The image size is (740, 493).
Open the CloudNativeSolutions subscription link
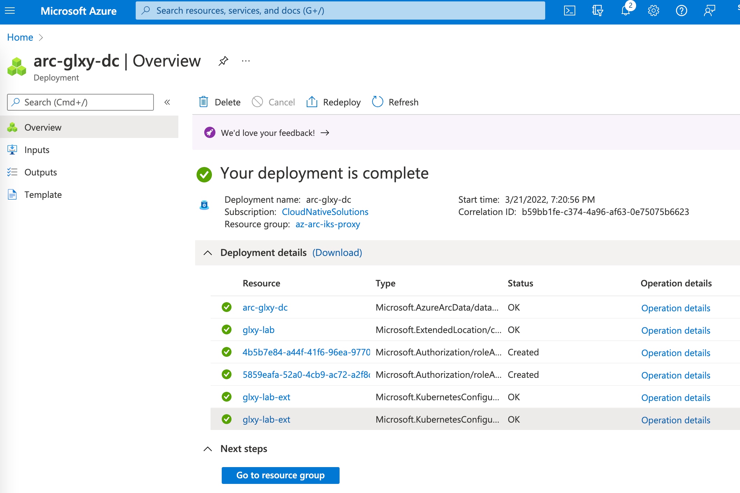click(325, 212)
